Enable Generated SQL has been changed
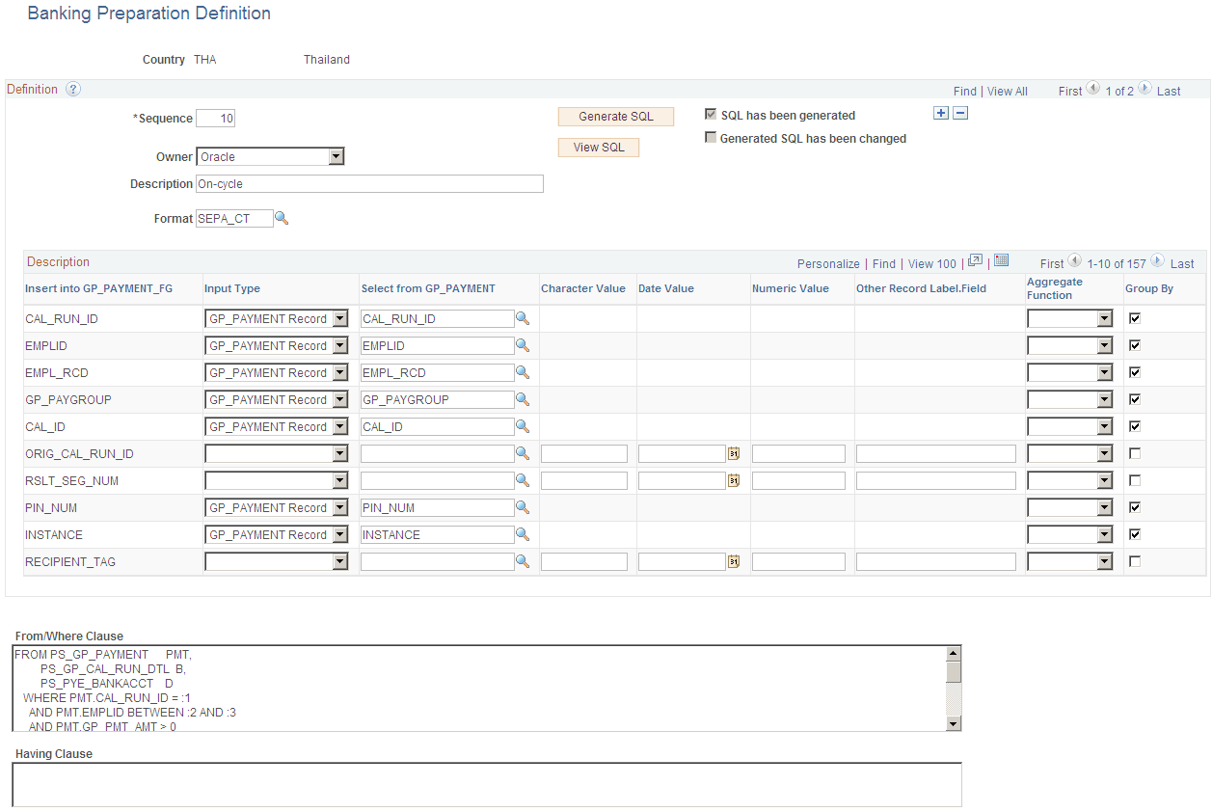The width and height of the screenshot is (1212, 812). point(711,138)
